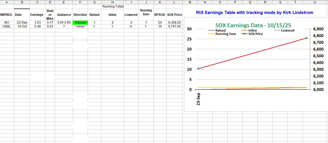Click the chart title SOX Earnings Data
The width and height of the screenshot is (328, 143).
pos(253,25)
